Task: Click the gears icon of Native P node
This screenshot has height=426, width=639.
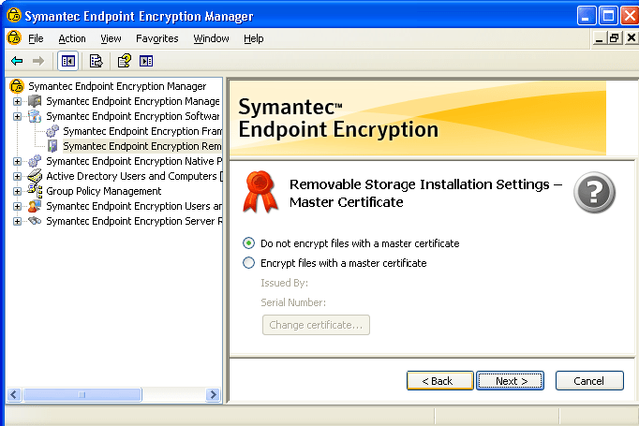Action: [x=35, y=161]
